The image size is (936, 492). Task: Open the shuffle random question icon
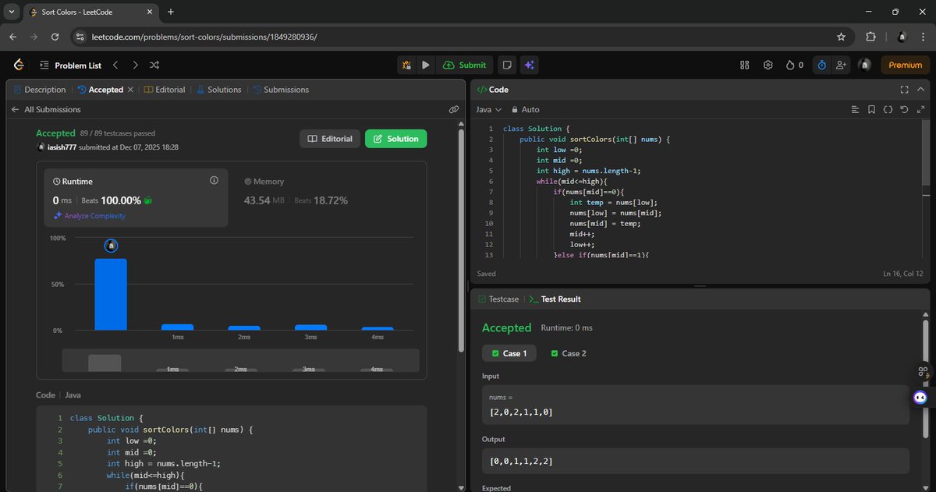pyautogui.click(x=154, y=65)
